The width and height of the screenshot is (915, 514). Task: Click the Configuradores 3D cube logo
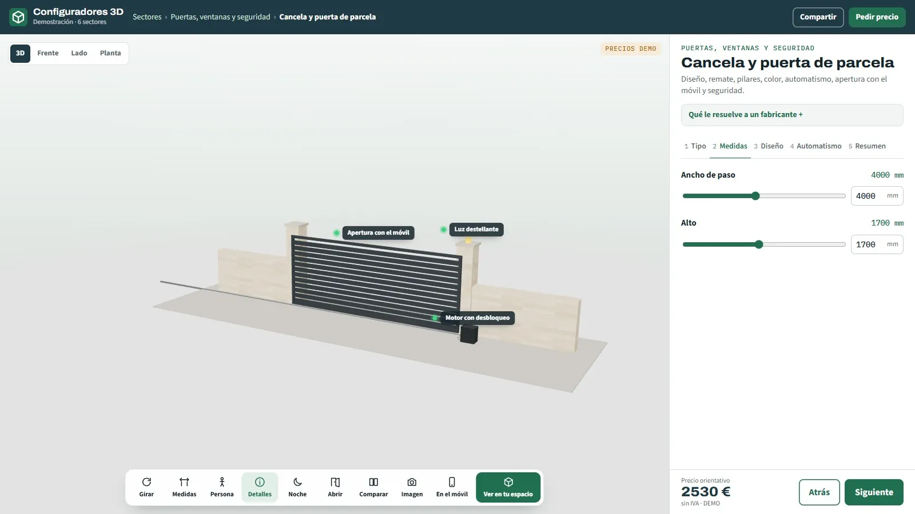[x=18, y=17]
